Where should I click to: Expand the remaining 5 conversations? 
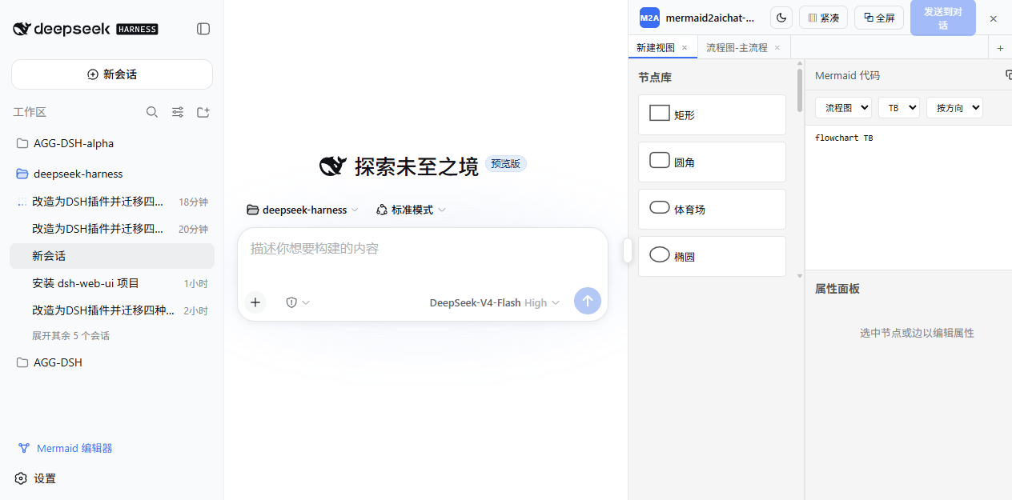[x=70, y=336]
